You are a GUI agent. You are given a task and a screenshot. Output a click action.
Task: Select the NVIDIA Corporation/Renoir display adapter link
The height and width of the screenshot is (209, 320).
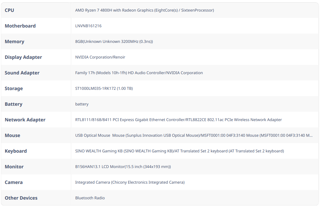pos(100,57)
